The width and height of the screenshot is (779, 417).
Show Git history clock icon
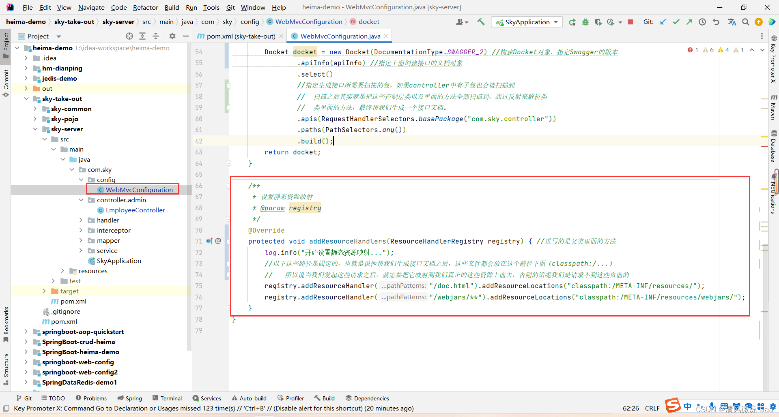point(702,22)
